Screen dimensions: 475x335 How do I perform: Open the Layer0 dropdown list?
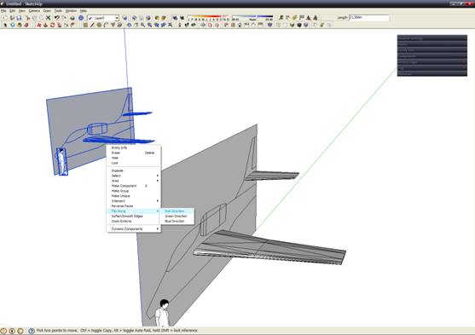[x=117, y=18]
